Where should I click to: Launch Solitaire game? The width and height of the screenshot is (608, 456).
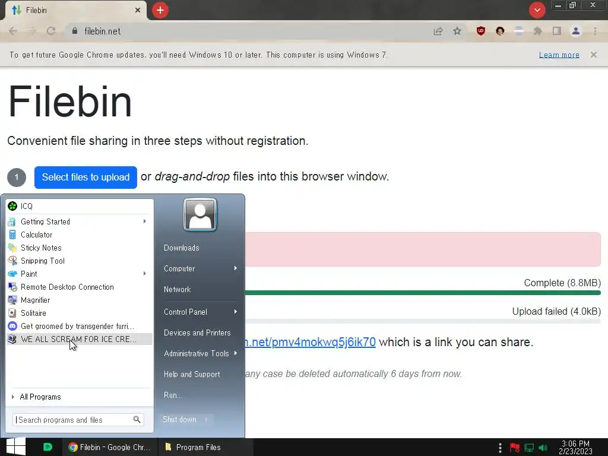(x=80, y=313)
